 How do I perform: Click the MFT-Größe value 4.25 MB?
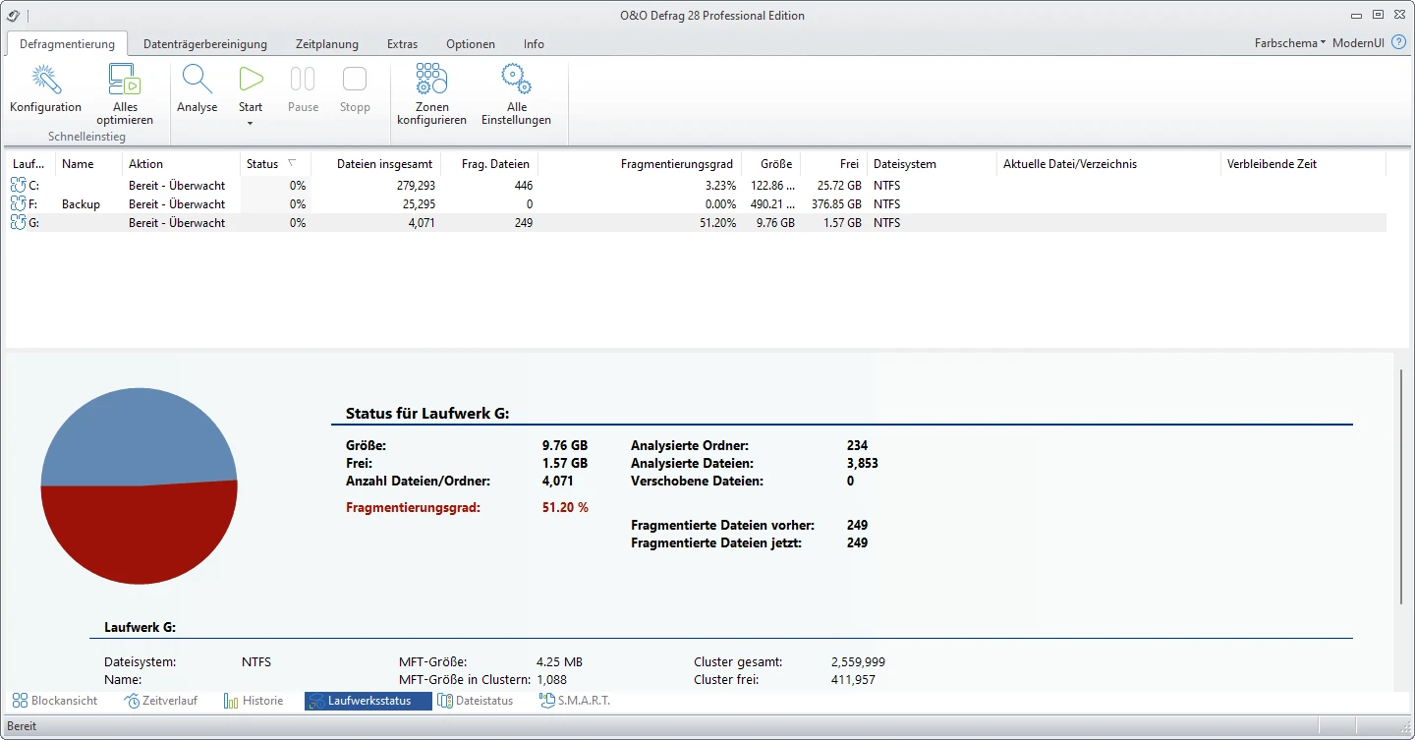[559, 662]
